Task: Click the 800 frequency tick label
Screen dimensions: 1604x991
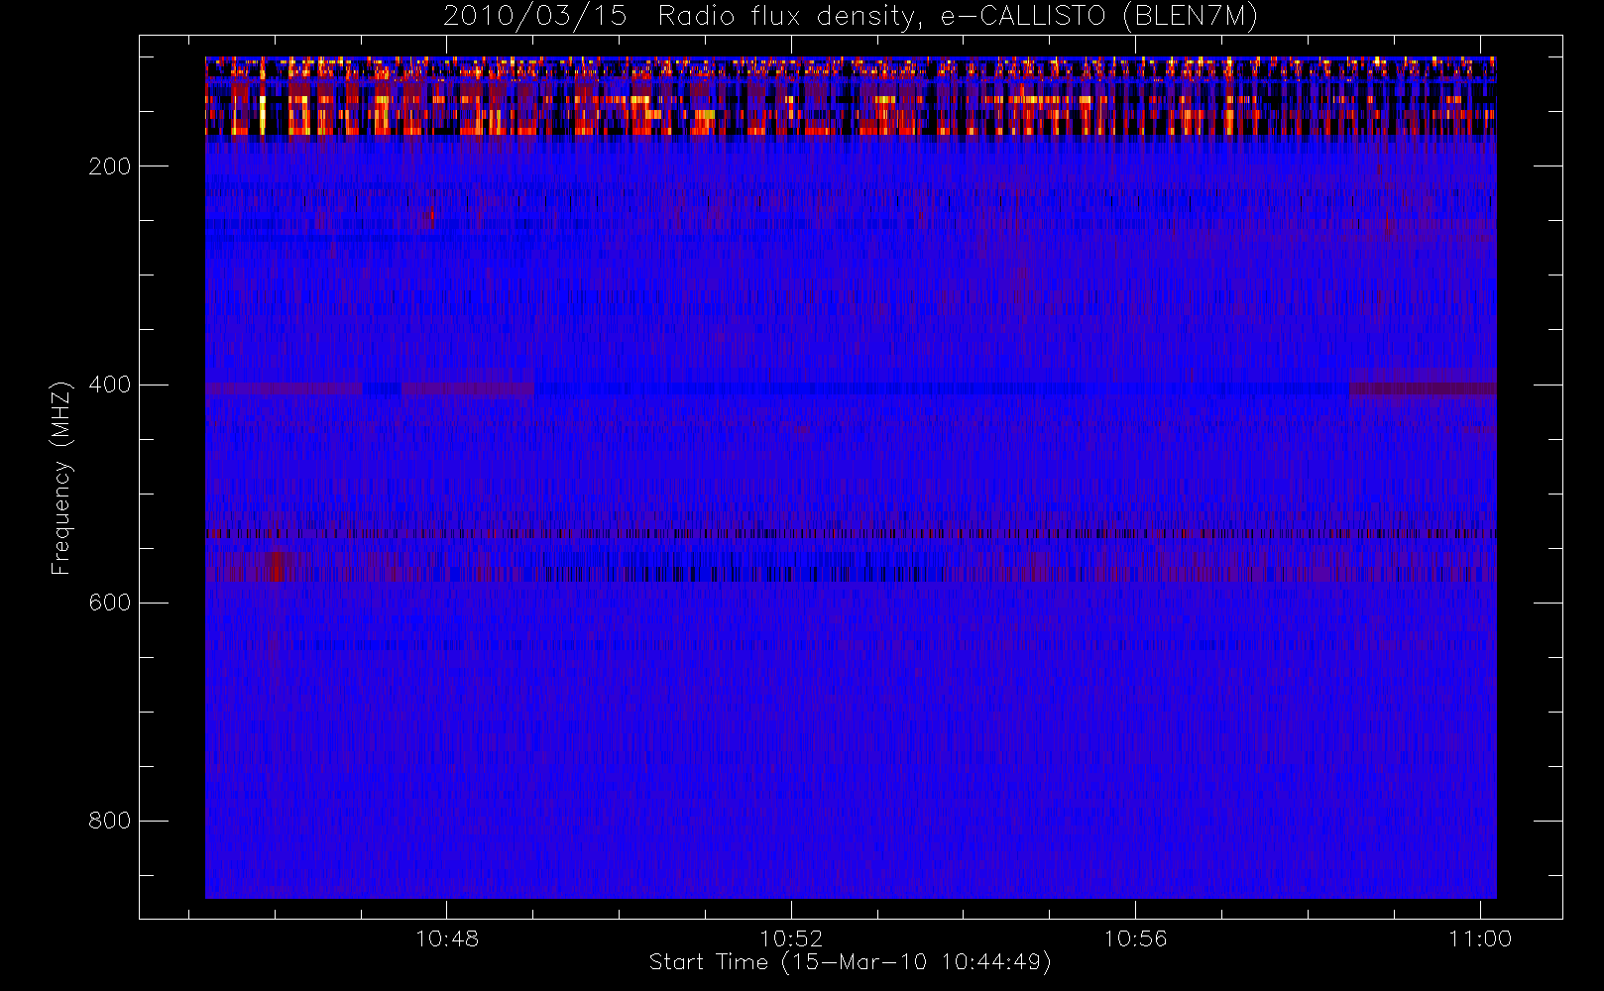Action: [110, 821]
